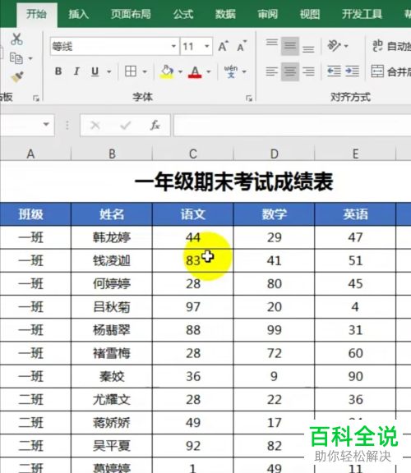
Task: Click 语文 score 97 cell
Action: coord(193,307)
